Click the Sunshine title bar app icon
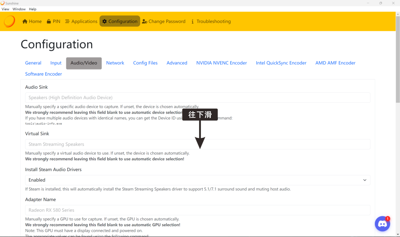Image resolution: width=400 pixels, height=237 pixels. coord(2,3)
